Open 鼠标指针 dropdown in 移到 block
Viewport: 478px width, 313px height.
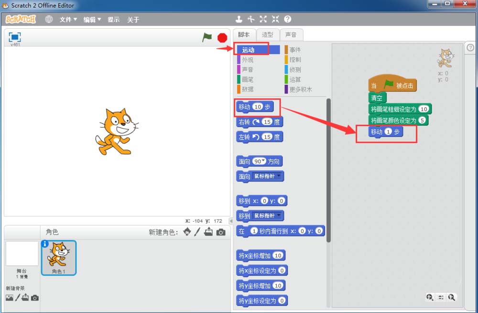pyautogui.click(x=267, y=216)
